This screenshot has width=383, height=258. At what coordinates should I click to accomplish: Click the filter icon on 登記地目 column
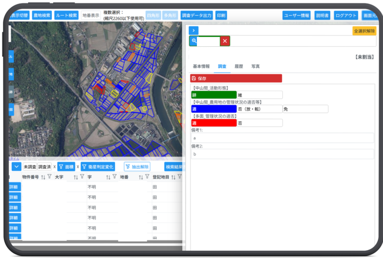(179, 177)
